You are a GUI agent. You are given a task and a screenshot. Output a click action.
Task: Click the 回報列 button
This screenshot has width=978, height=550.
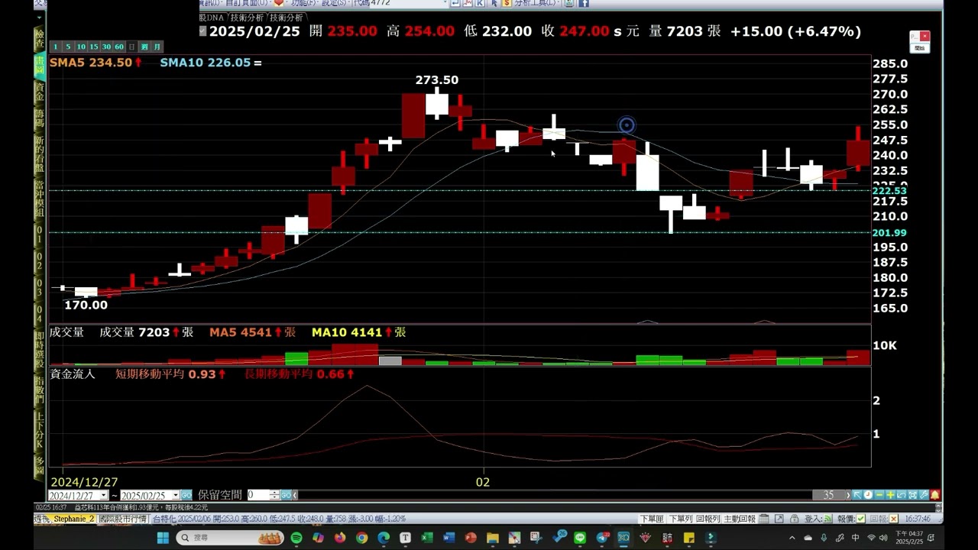point(708,519)
